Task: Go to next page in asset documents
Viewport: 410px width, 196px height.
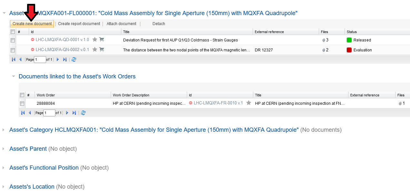Action: click(x=58, y=59)
